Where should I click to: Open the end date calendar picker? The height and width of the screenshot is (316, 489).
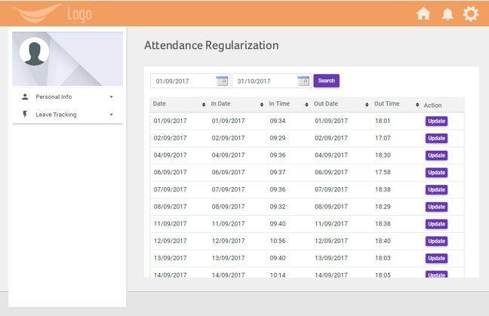pyautogui.click(x=303, y=81)
